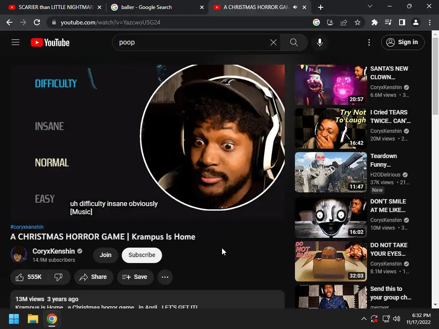The width and height of the screenshot is (439, 329).
Task: Open the H2ODelirious channel name
Action: point(385,175)
